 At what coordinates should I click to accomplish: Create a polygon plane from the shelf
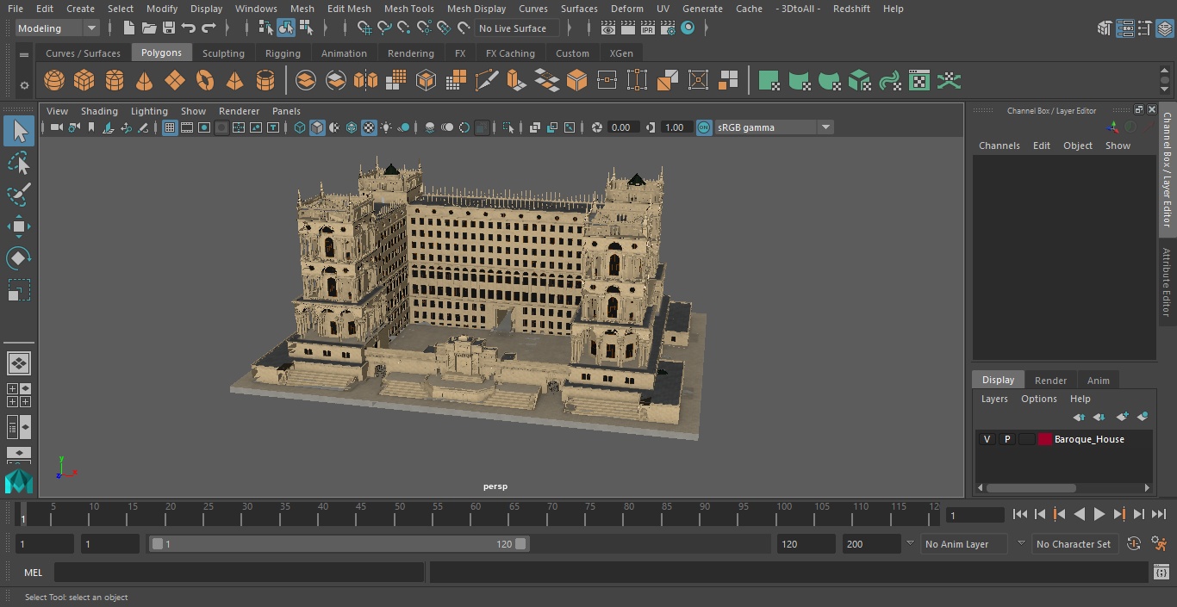pyautogui.click(x=175, y=81)
